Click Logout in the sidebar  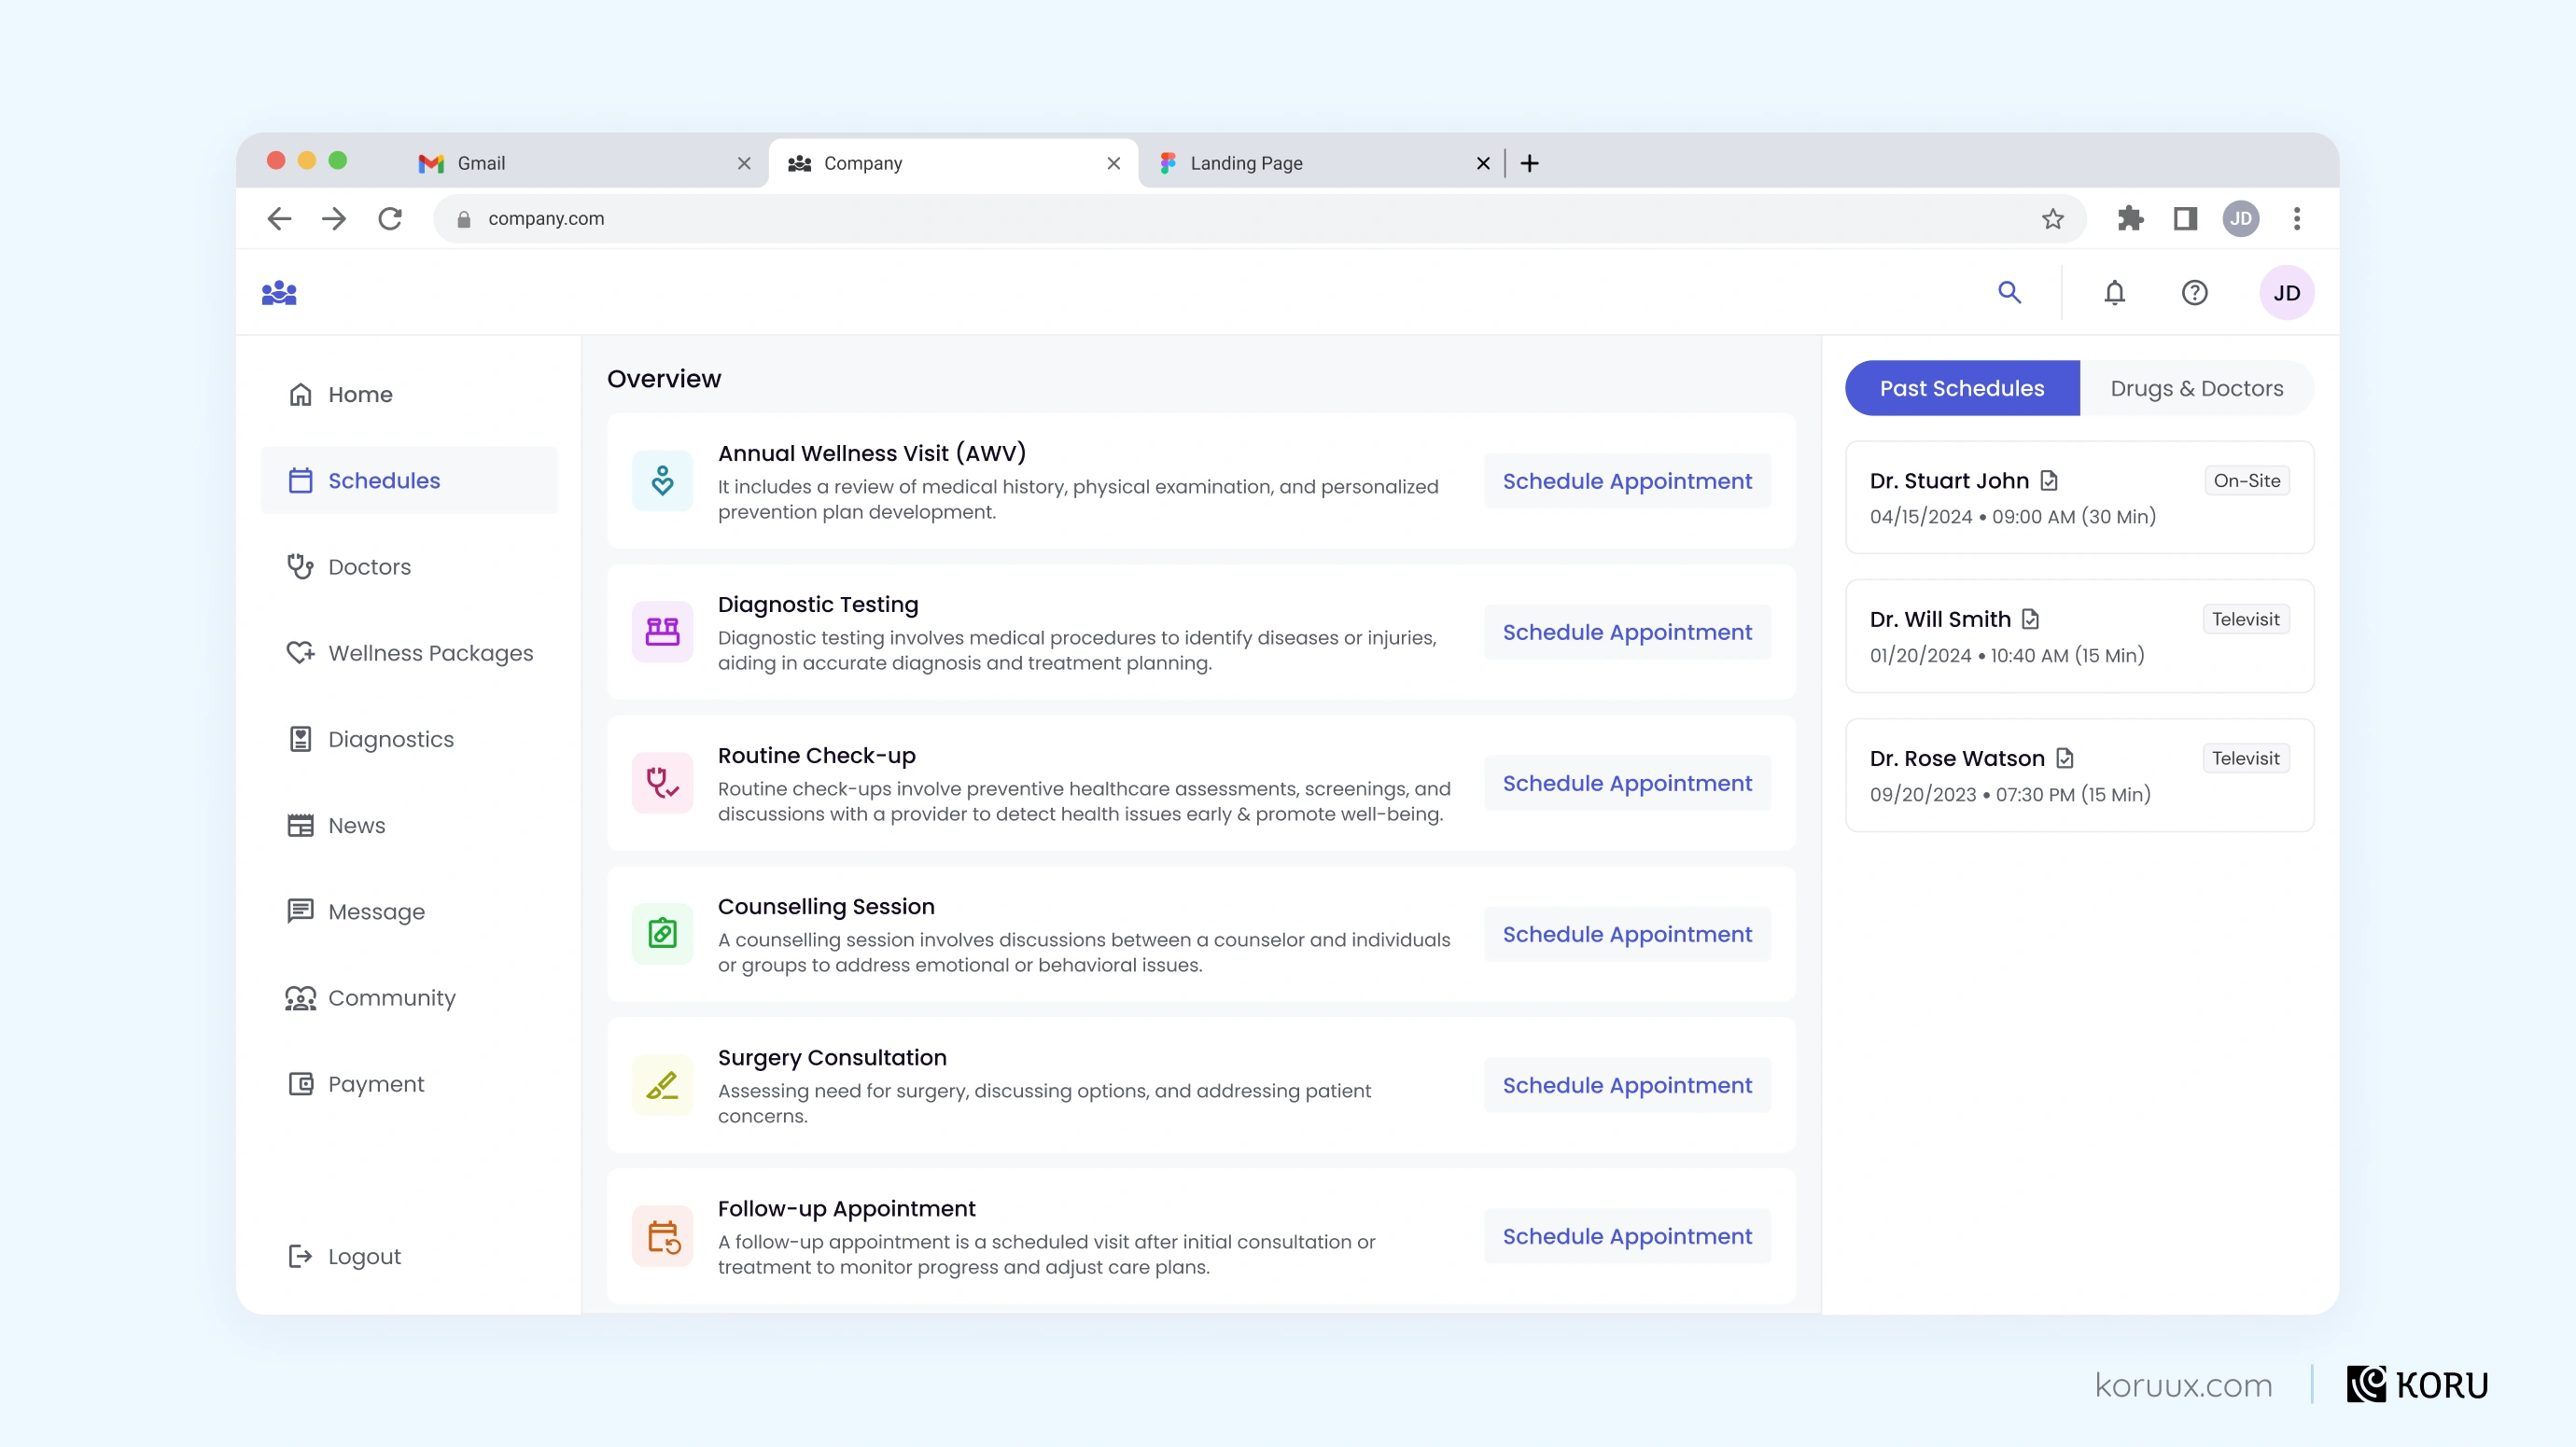409,1256
